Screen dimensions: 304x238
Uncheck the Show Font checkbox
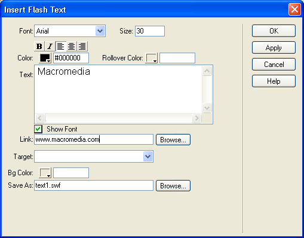(38, 129)
